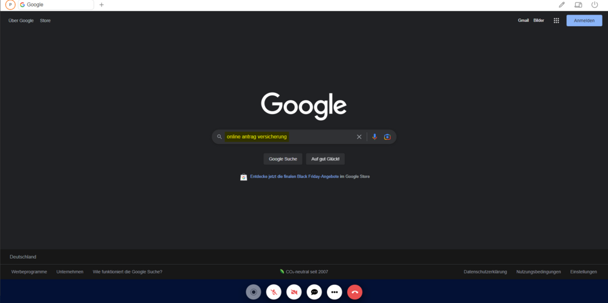Click the orange P profile circle
The height and width of the screenshot is (303, 608).
click(10, 5)
